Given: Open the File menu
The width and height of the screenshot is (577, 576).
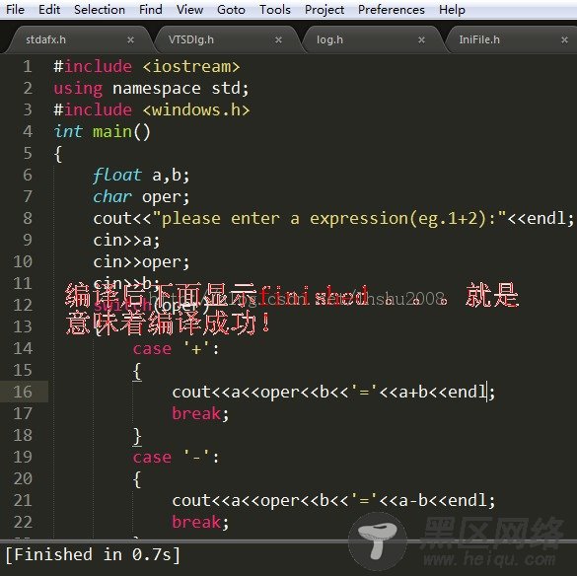Looking at the screenshot, I should [x=15, y=9].
